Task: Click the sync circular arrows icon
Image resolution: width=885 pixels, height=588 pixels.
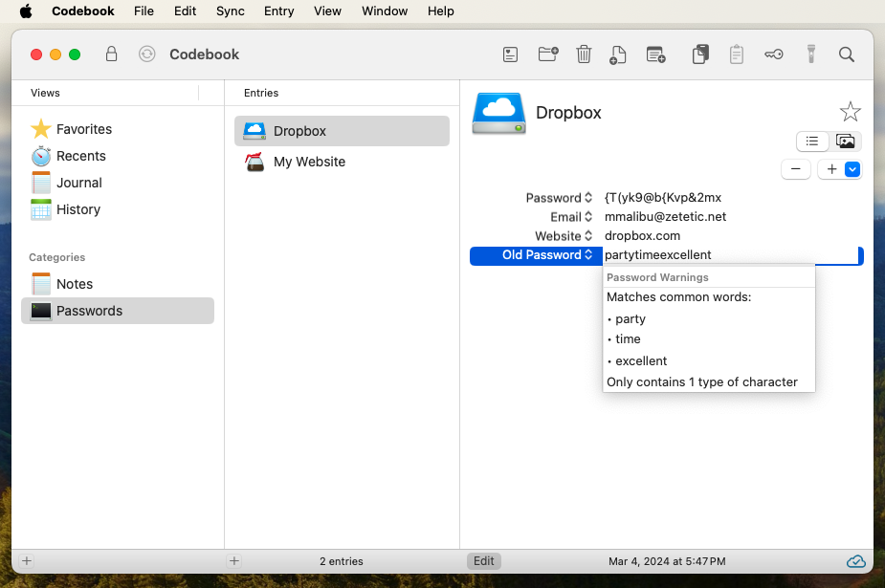Action: pos(146,54)
